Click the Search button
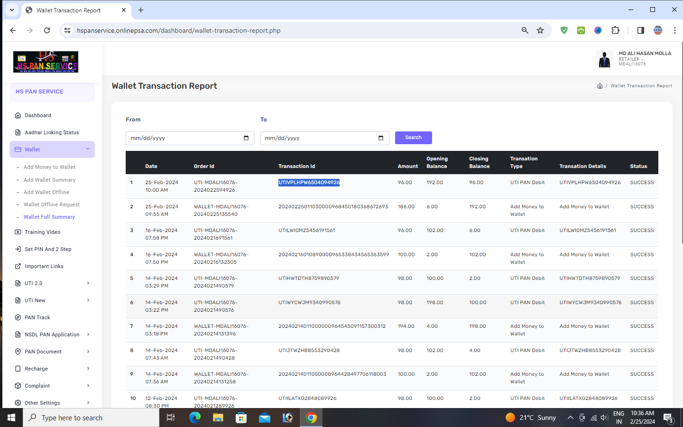The image size is (683, 427). [x=413, y=138]
